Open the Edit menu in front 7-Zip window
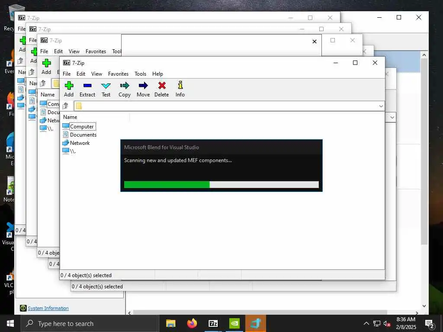Screen dimensions: 443x332 [x=81, y=73]
